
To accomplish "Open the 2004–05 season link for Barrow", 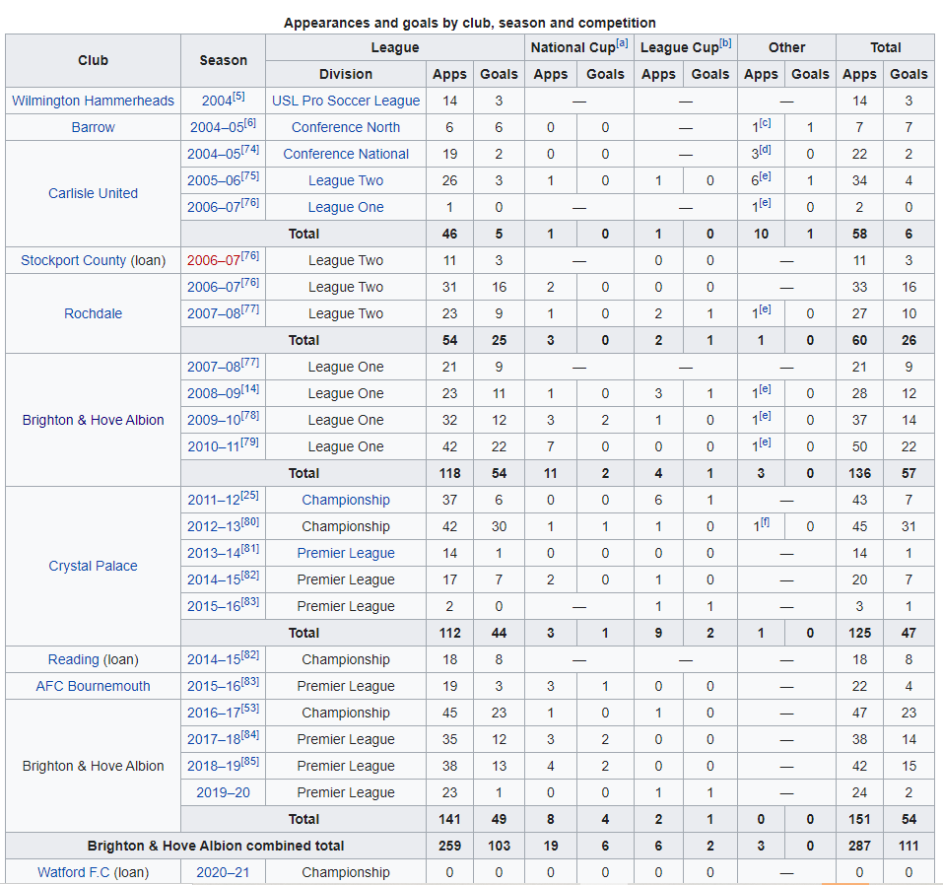I will pyautogui.click(x=217, y=127).
